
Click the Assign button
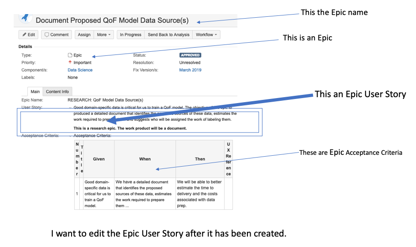coord(84,35)
